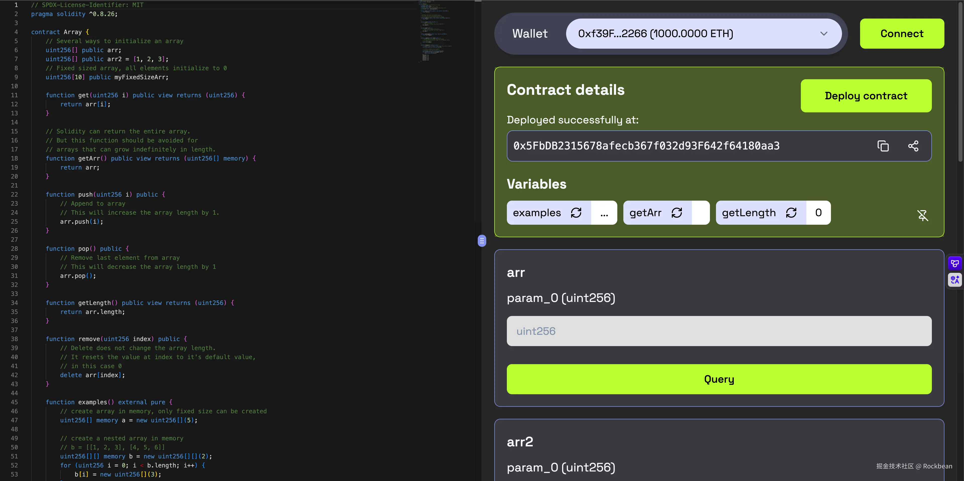Focus the arr uint256 input field

pos(719,331)
